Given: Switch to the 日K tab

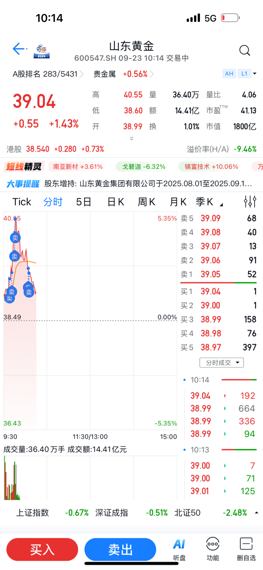Looking at the screenshot, I should 115,202.
